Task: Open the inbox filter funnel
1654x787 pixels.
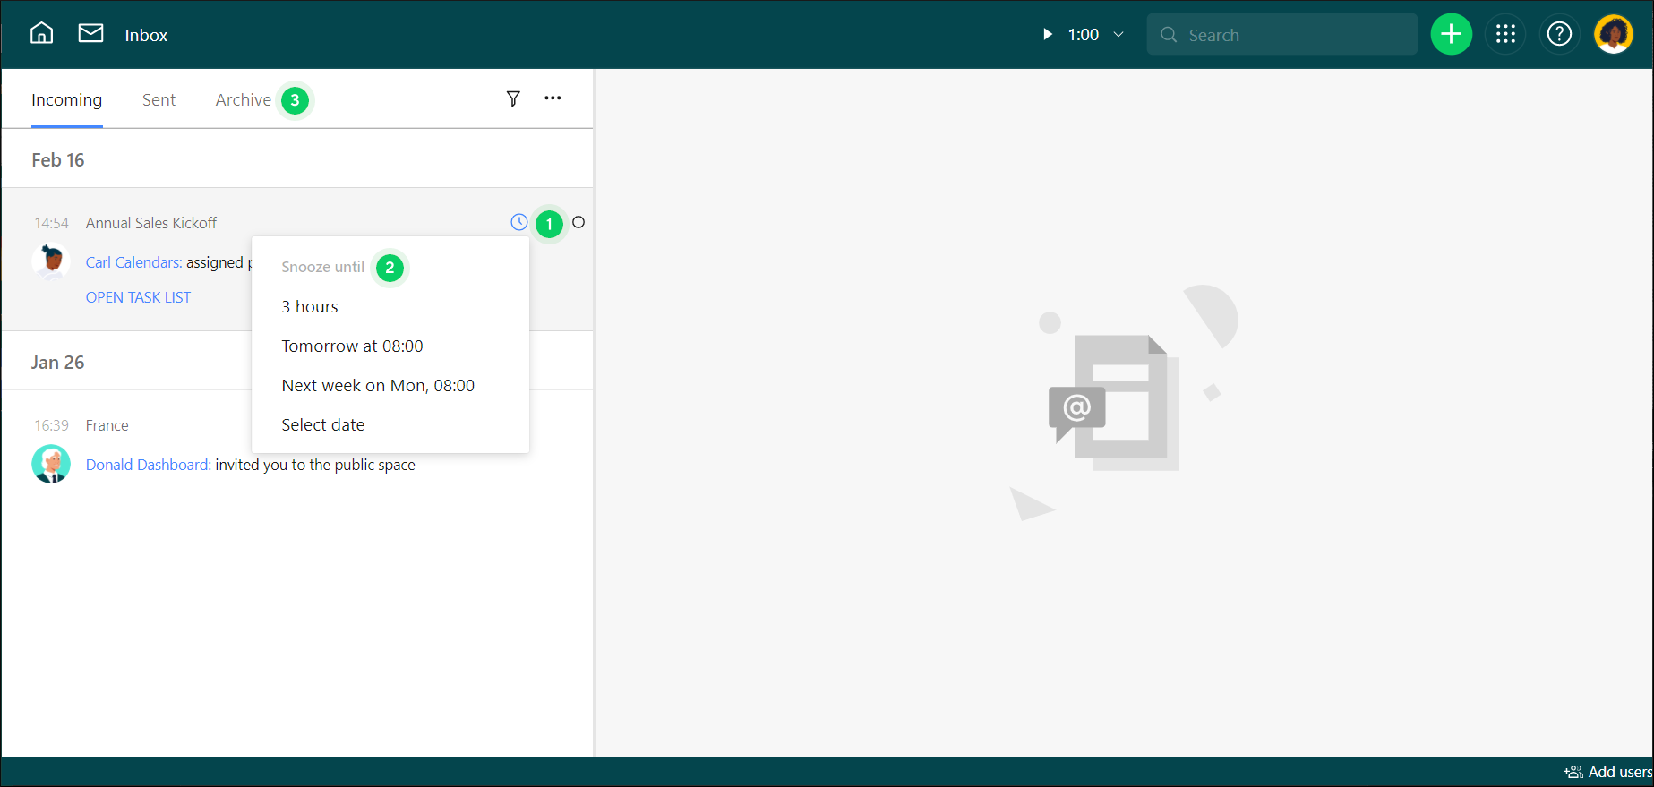Action: tap(513, 98)
